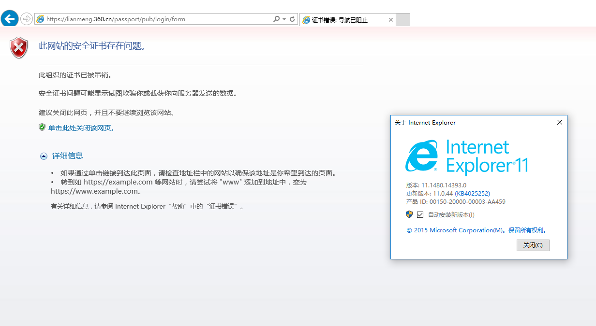Click the greyed Forward arrow button
The image size is (596, 326).
click(x=27, y=19)
